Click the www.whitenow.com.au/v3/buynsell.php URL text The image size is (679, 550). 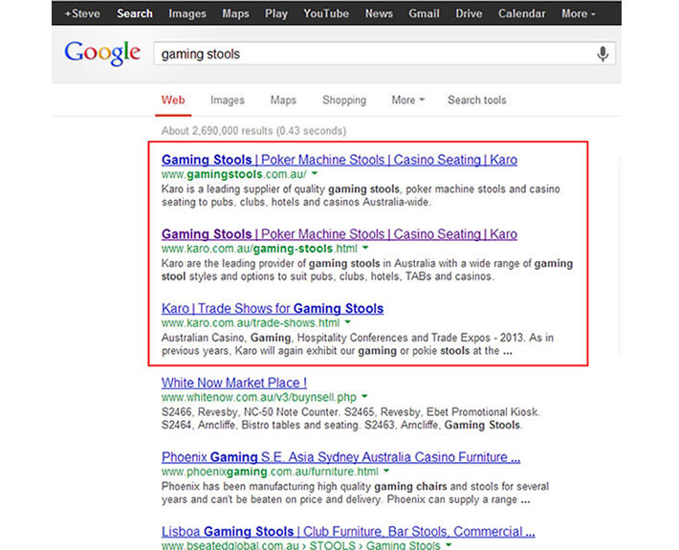click(259, 398)
